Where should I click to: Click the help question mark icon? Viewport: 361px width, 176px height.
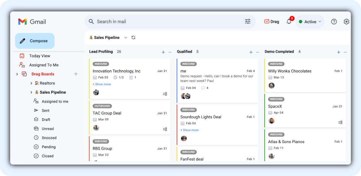(334, 22)
